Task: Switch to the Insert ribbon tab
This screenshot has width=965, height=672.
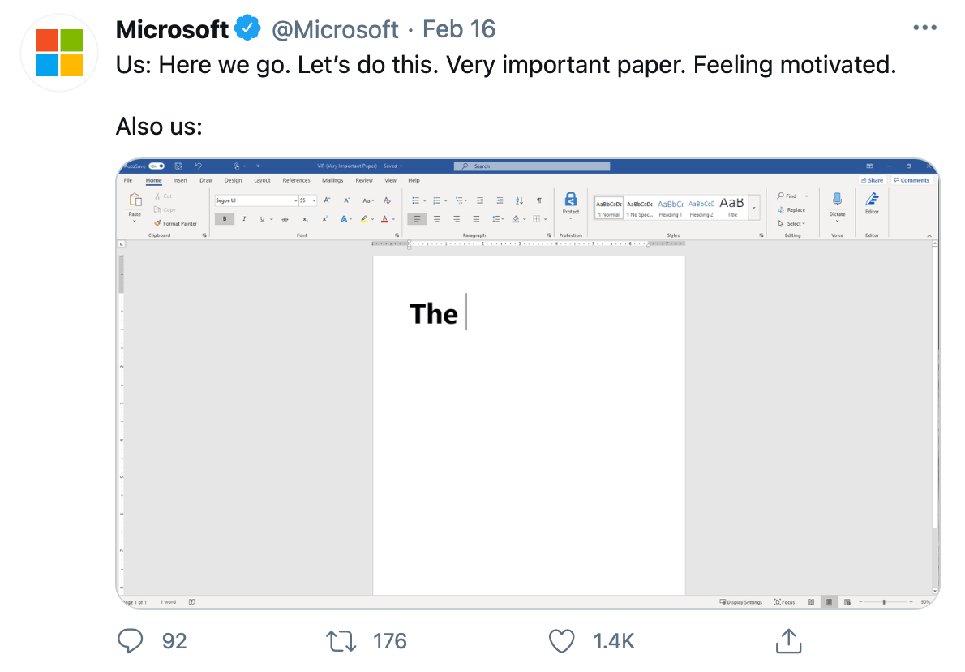Action: (180, 180)
